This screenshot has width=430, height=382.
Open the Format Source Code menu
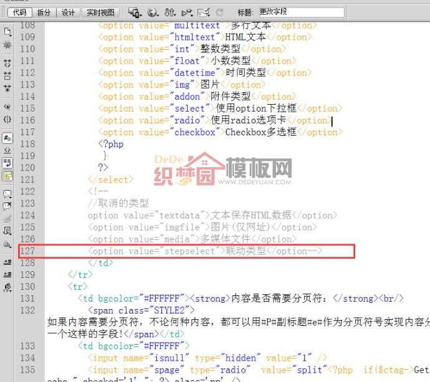point(7,287)
